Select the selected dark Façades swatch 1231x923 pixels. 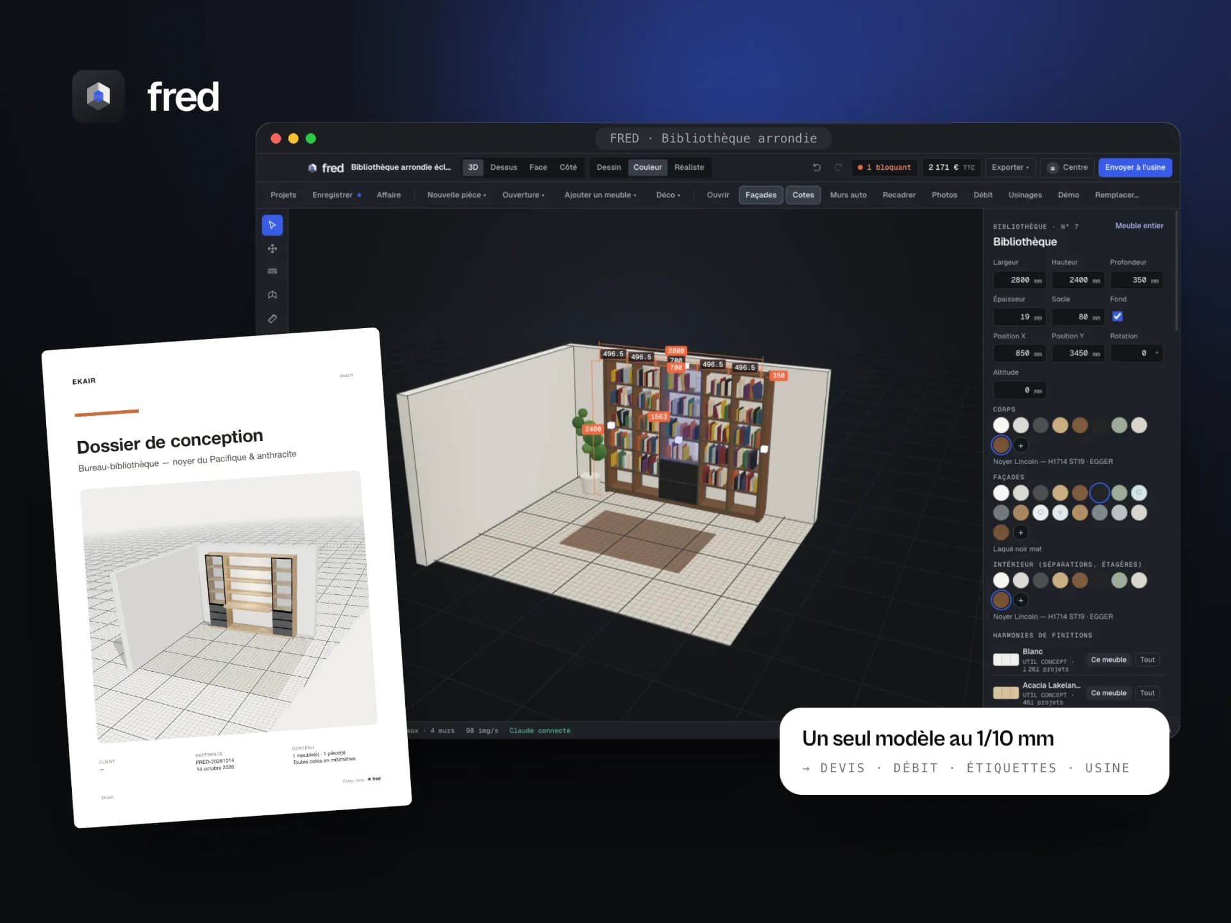(1099, 492)
